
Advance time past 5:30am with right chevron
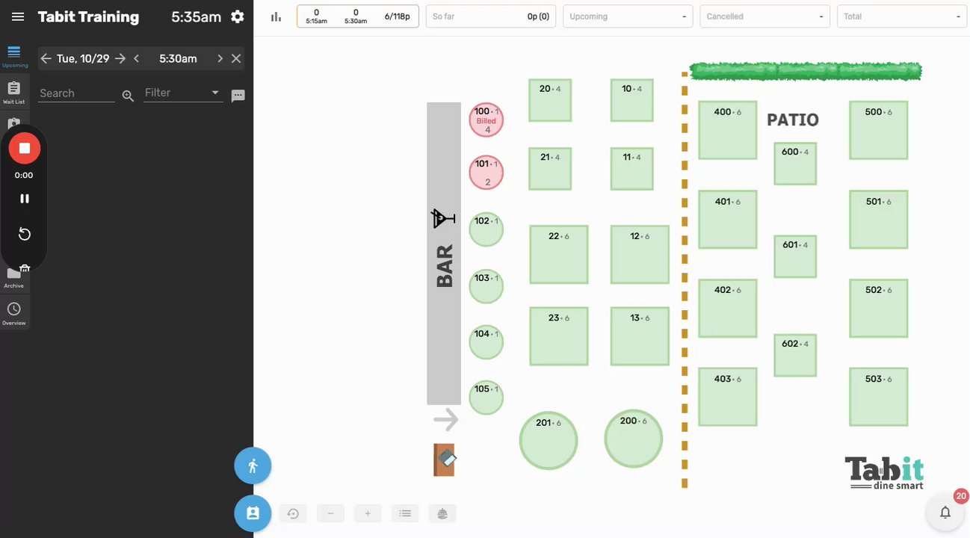220,58
